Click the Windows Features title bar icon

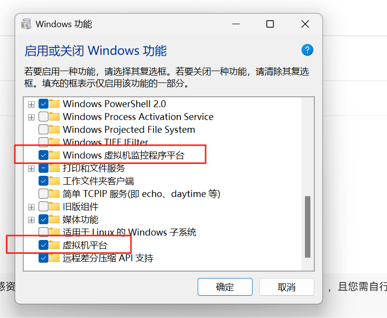tap(26, 24)
